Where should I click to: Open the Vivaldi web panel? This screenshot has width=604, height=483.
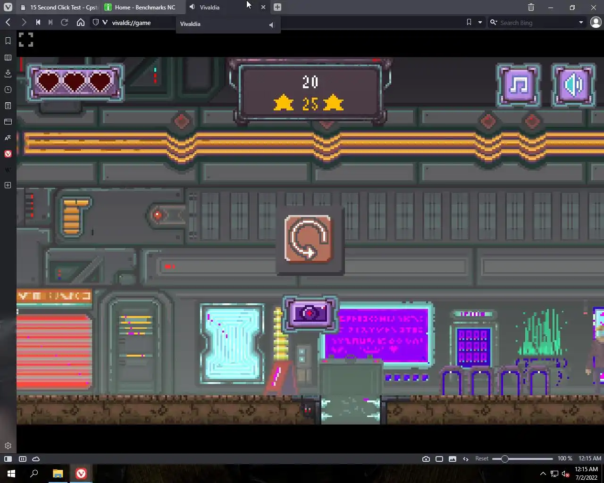(8, 154)
